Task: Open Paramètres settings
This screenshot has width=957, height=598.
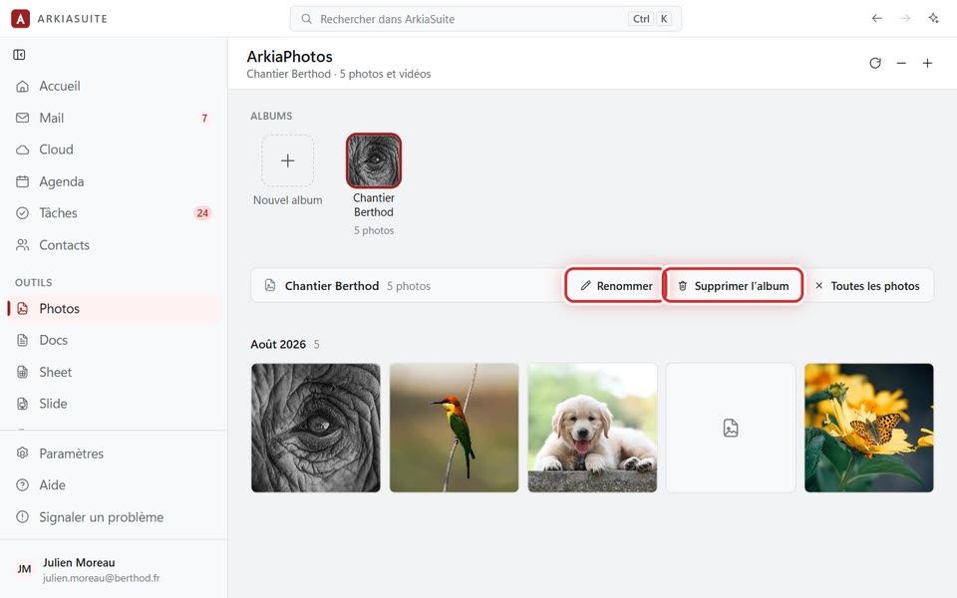Action: [114, 453]
